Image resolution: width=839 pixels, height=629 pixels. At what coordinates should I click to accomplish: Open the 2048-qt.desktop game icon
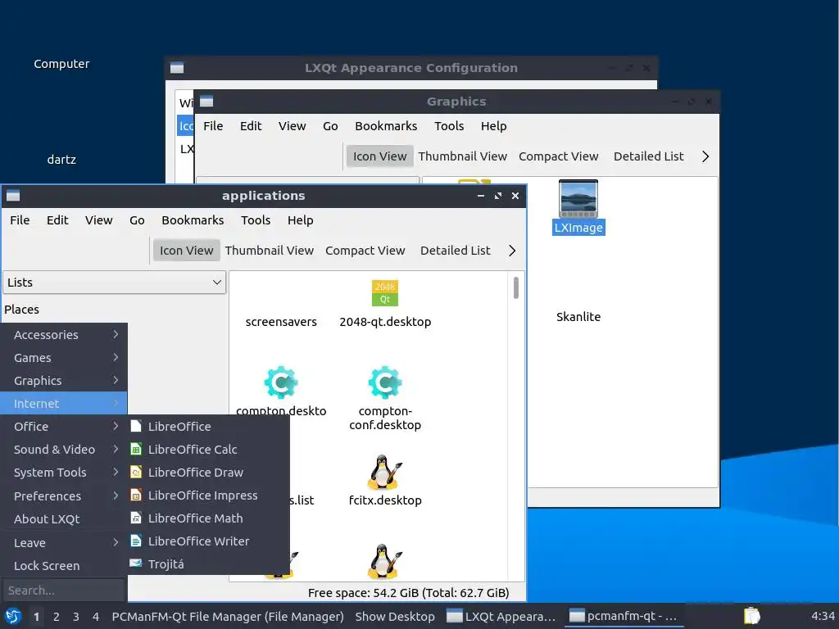[x=385, y=293]
